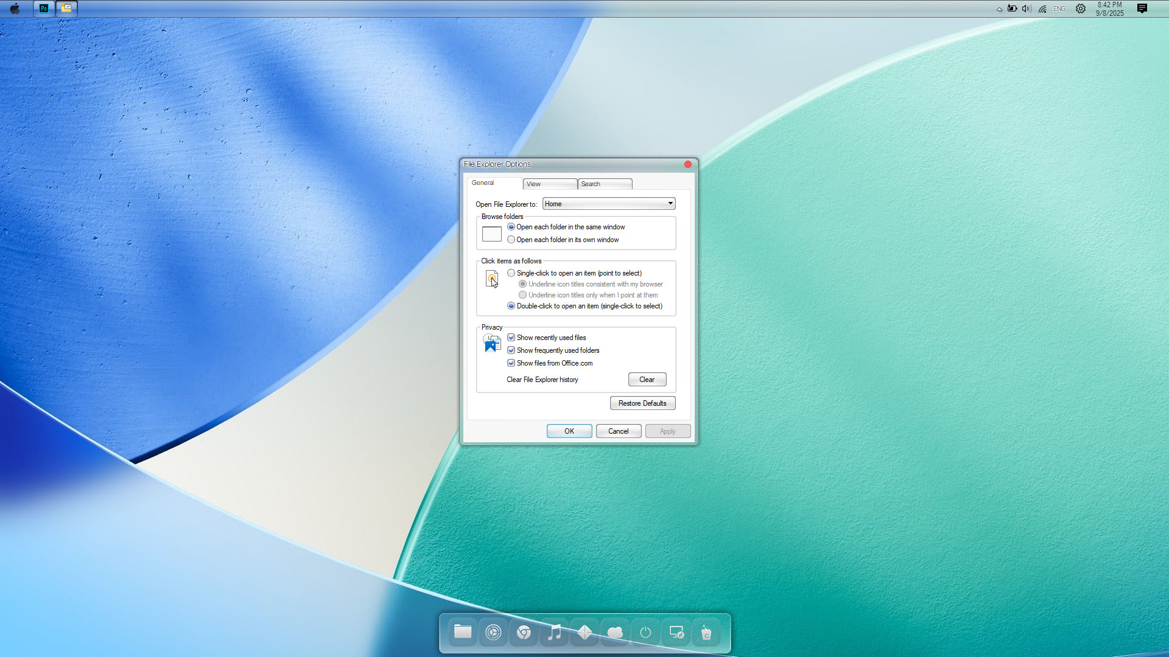The height and width of the screenshot is (657, 1169).
Task: Click the clock and date display
Action: 1109,9
